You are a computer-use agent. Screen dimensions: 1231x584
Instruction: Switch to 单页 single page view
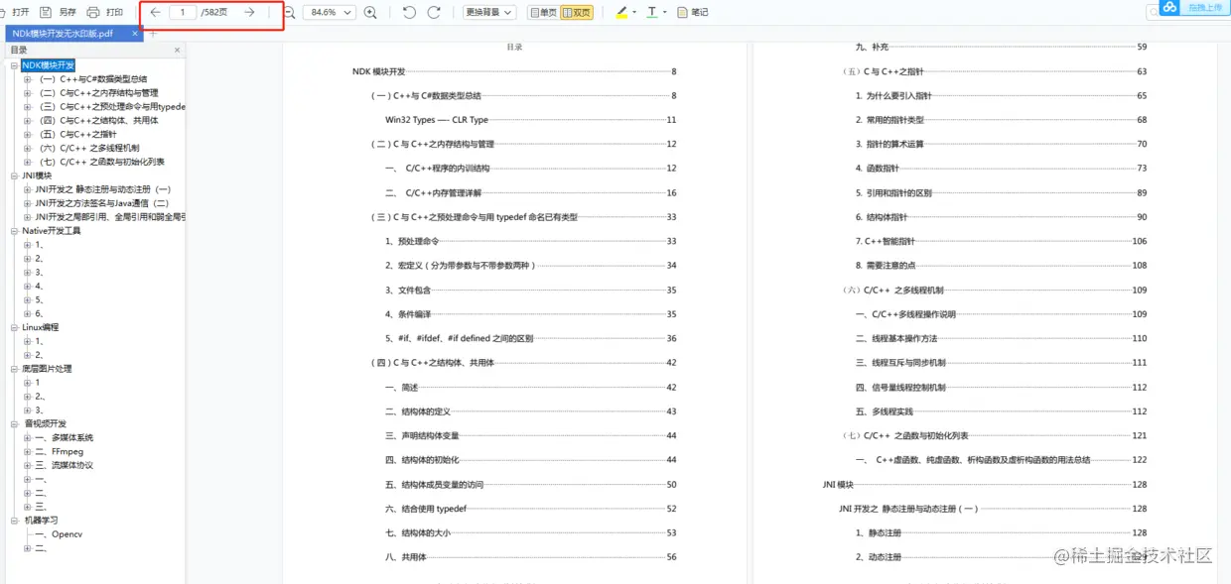pyautogui.click(x=543, y=13)
